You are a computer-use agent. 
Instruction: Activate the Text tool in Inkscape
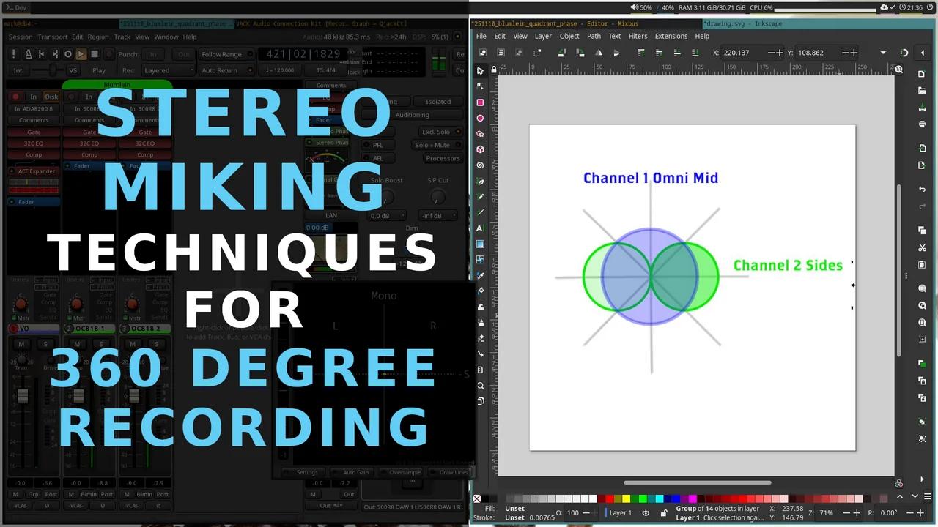[x=480, y=228]
